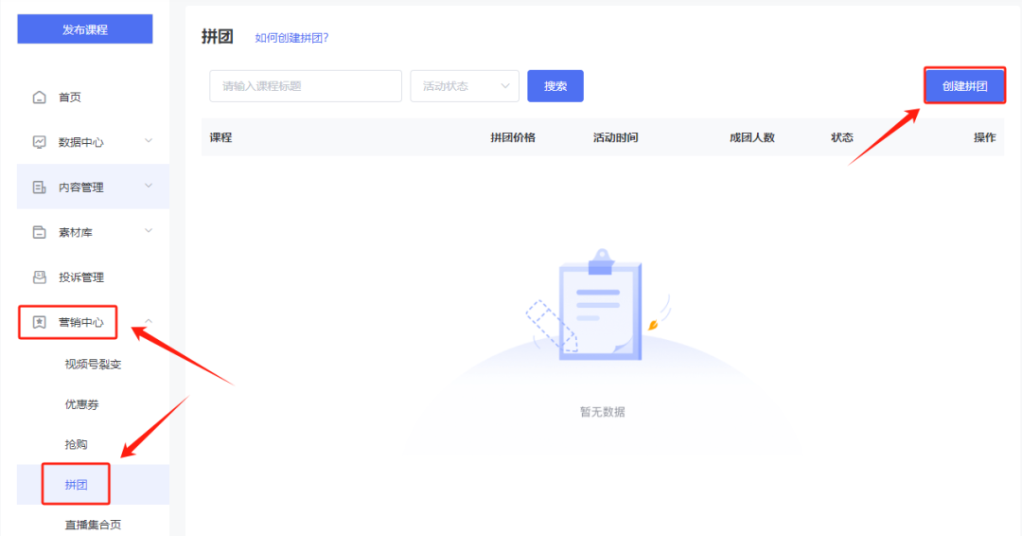Click the 投诉管理 inbox icon
This screenshot has height=536, width=1022.
(39, 277)
